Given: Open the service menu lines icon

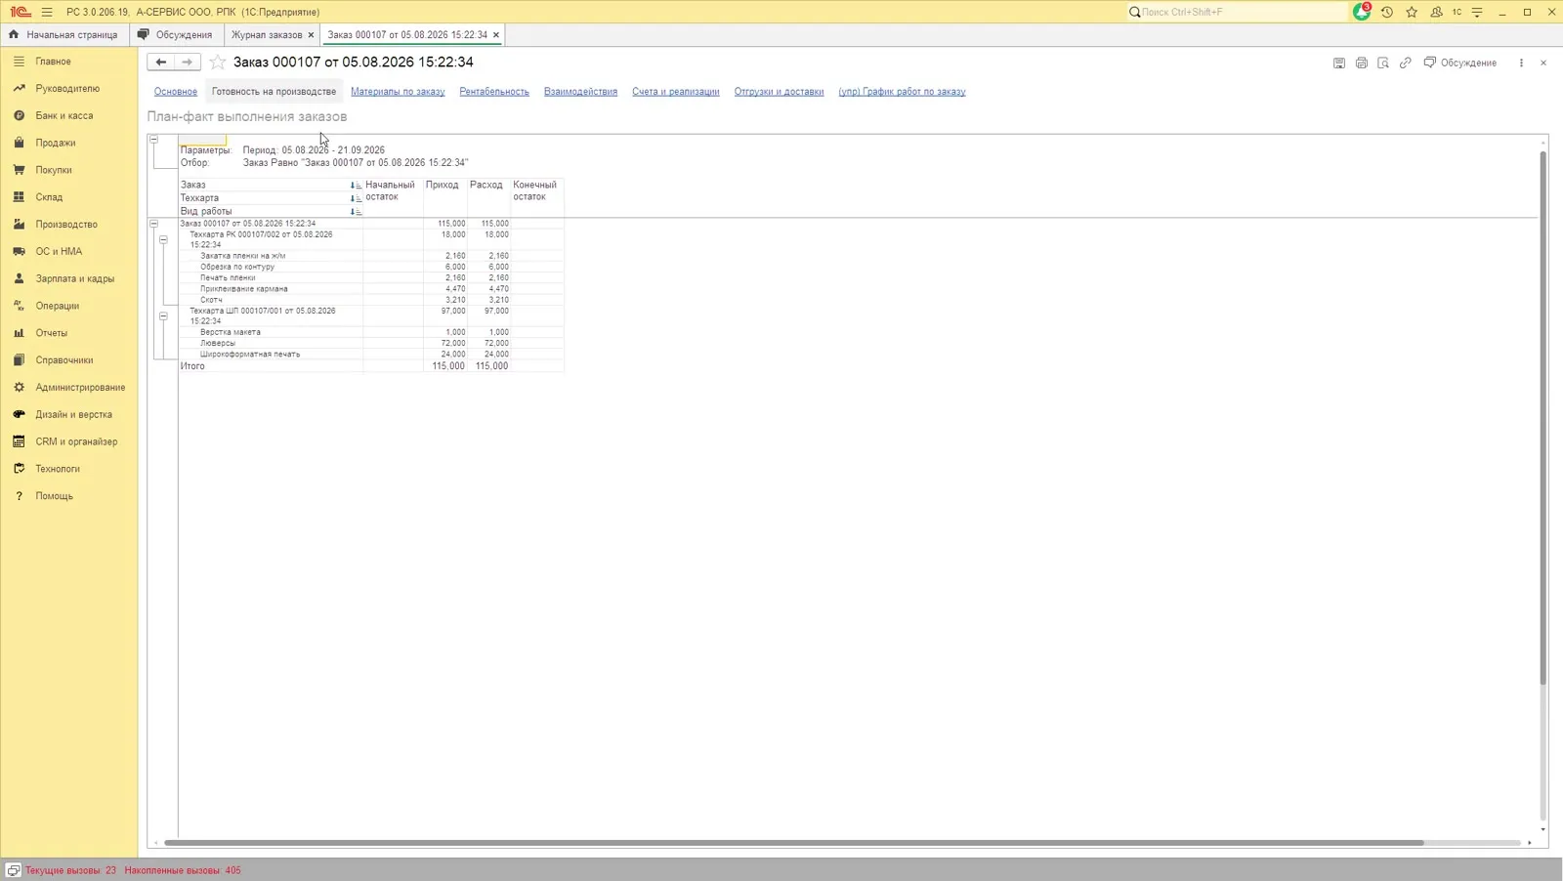Looking at the screenshot, I should pos(1477,12).
